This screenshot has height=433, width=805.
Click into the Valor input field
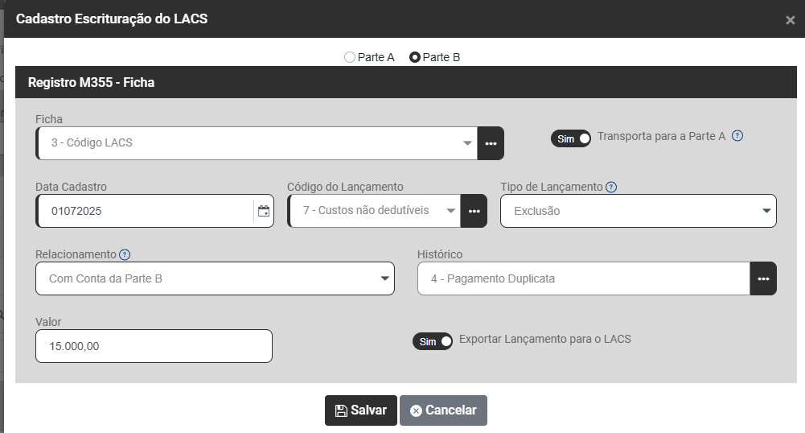pos(154,346)
